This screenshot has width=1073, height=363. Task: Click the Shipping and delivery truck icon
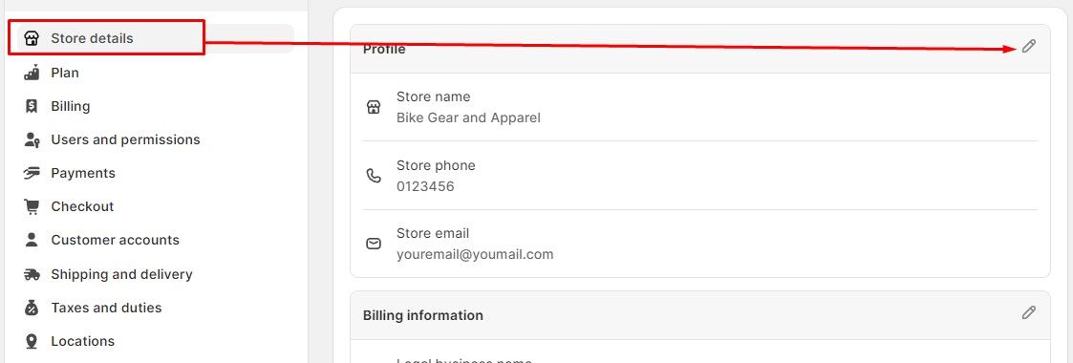coord(32,274)
